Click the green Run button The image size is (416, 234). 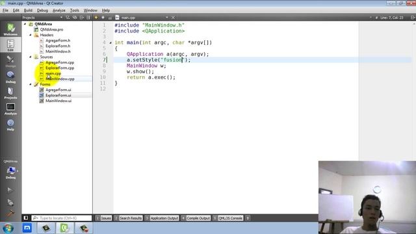(x=10, y=190)
